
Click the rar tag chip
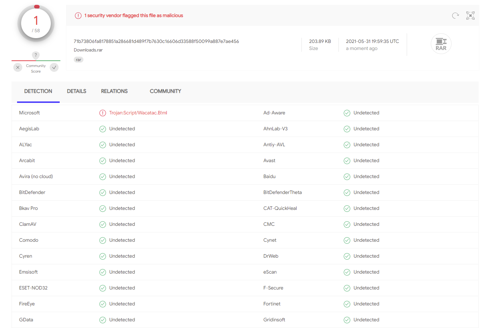click(79, 59)
